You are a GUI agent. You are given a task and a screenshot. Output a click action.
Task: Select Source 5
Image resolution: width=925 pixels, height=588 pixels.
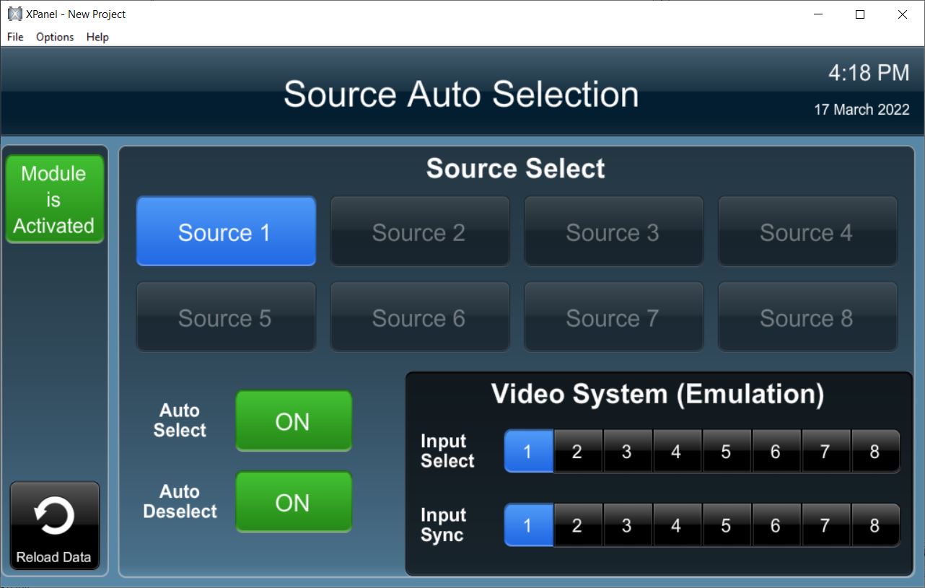tap(226, 317)
